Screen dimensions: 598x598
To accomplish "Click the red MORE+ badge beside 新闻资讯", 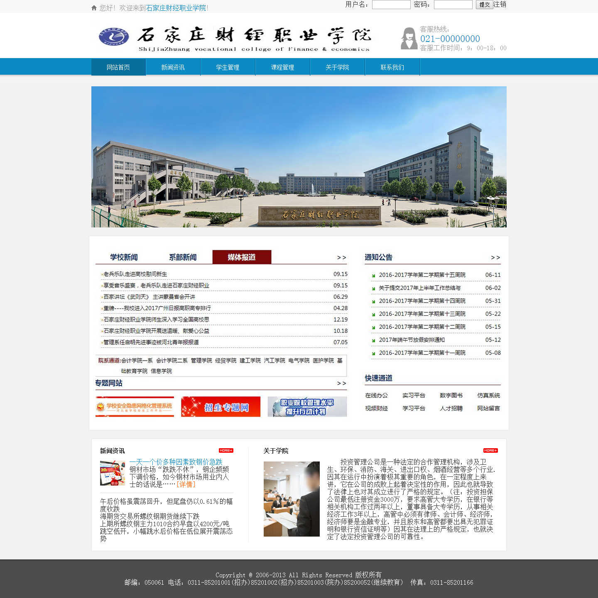I will click(226, 450).
